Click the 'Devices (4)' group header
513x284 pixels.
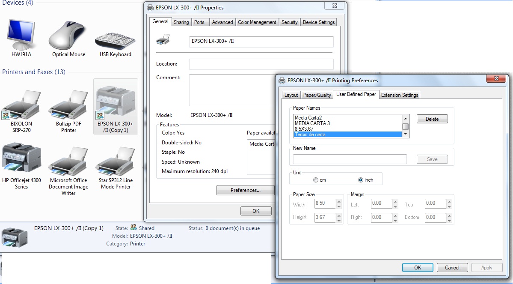click(18, 3)
